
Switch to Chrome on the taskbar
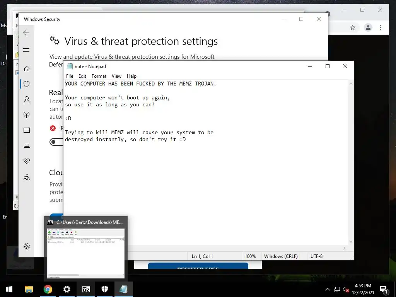click(x=48, y=289)
